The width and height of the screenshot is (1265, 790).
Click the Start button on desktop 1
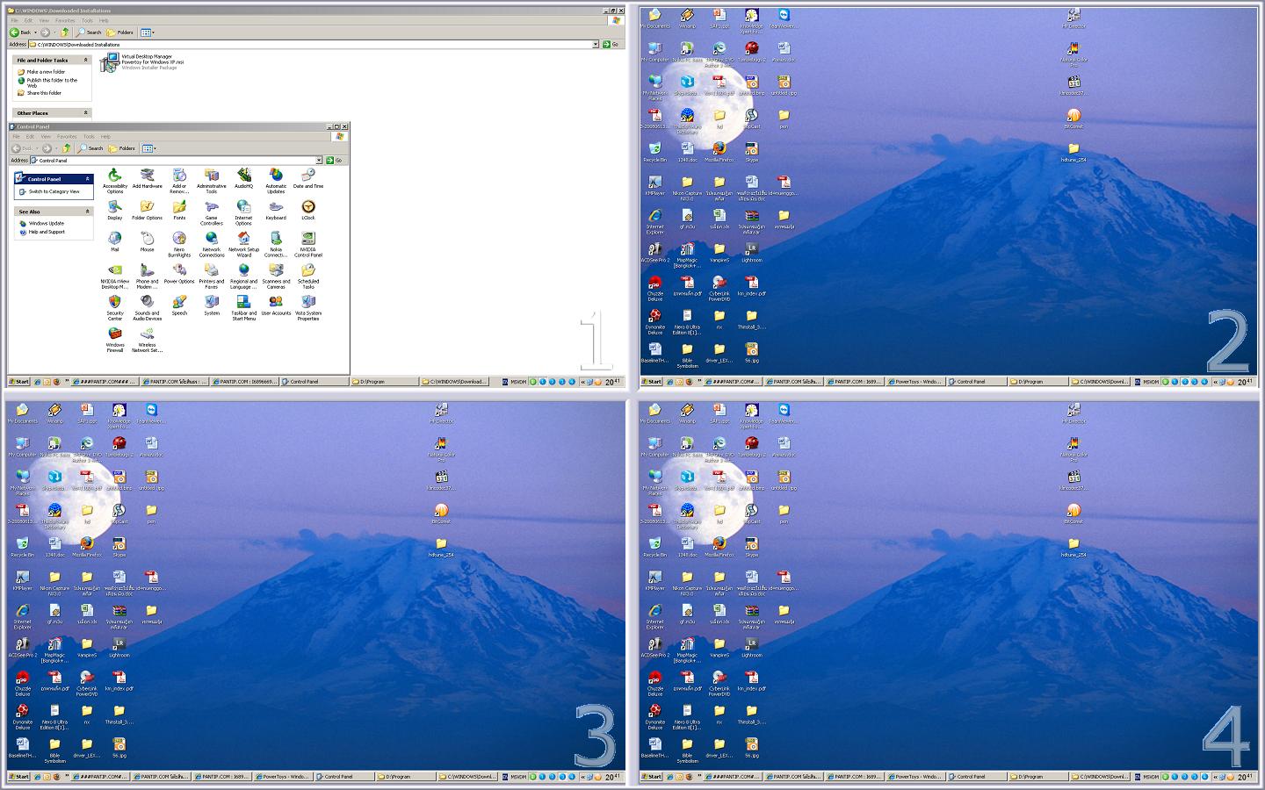19,382
